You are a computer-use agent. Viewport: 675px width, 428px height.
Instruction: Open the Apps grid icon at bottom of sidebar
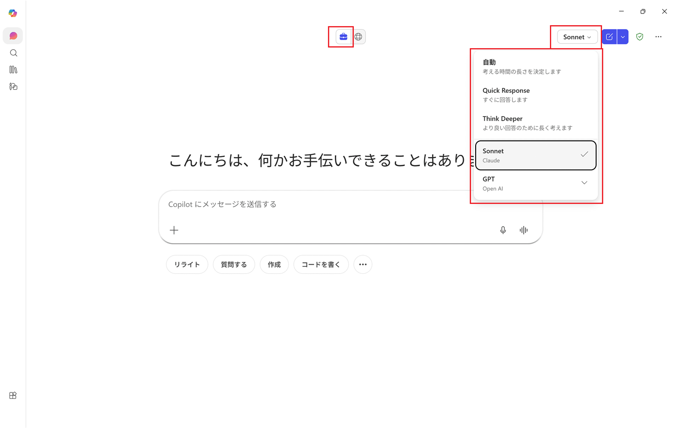[x=13, y=396]
